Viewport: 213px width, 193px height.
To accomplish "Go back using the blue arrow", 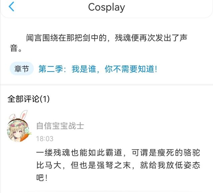I will point(11,7).
